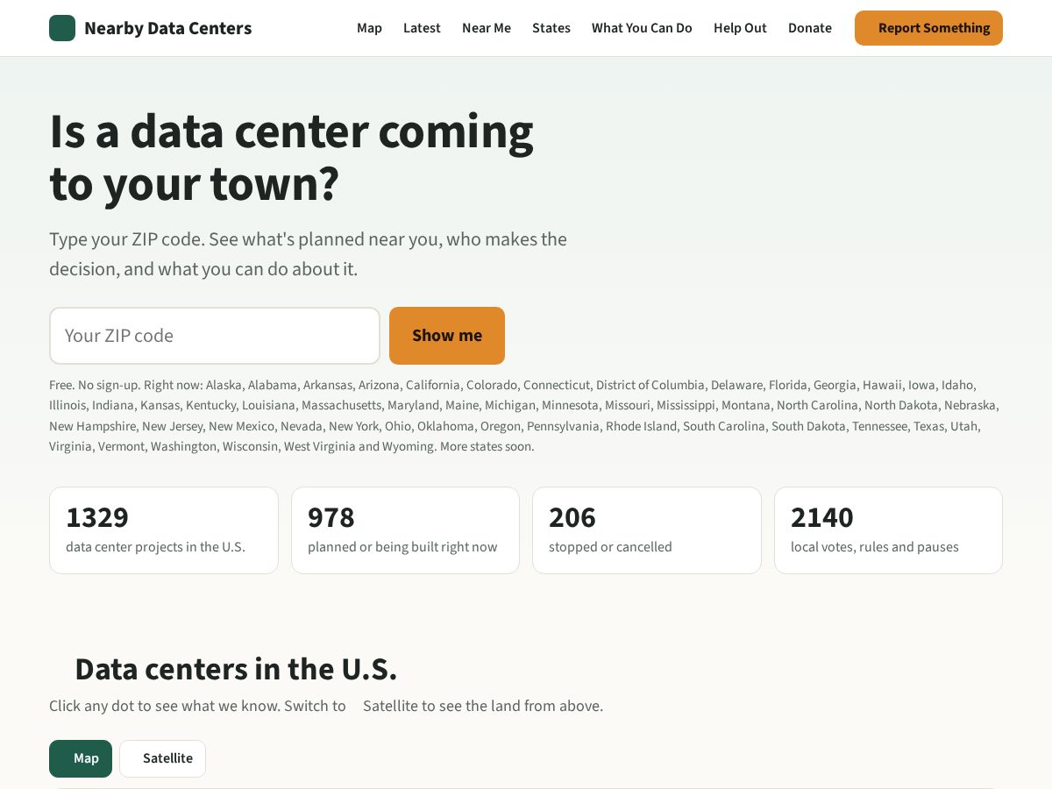Click 'Massachusetts' in the state list
The width and height of the screenshot is (1052, 789).
342,405
